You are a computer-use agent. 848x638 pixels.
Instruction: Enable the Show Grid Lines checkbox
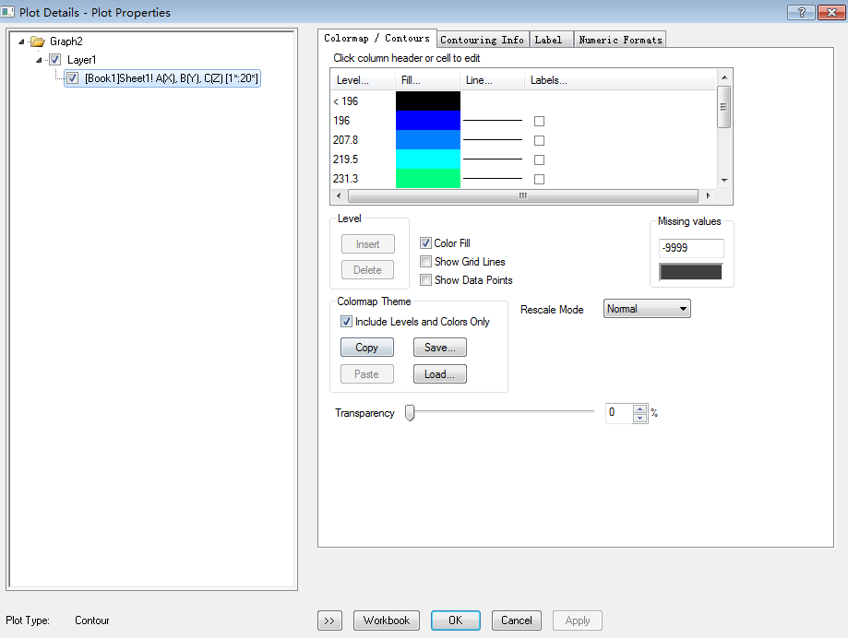click(425, 262)
